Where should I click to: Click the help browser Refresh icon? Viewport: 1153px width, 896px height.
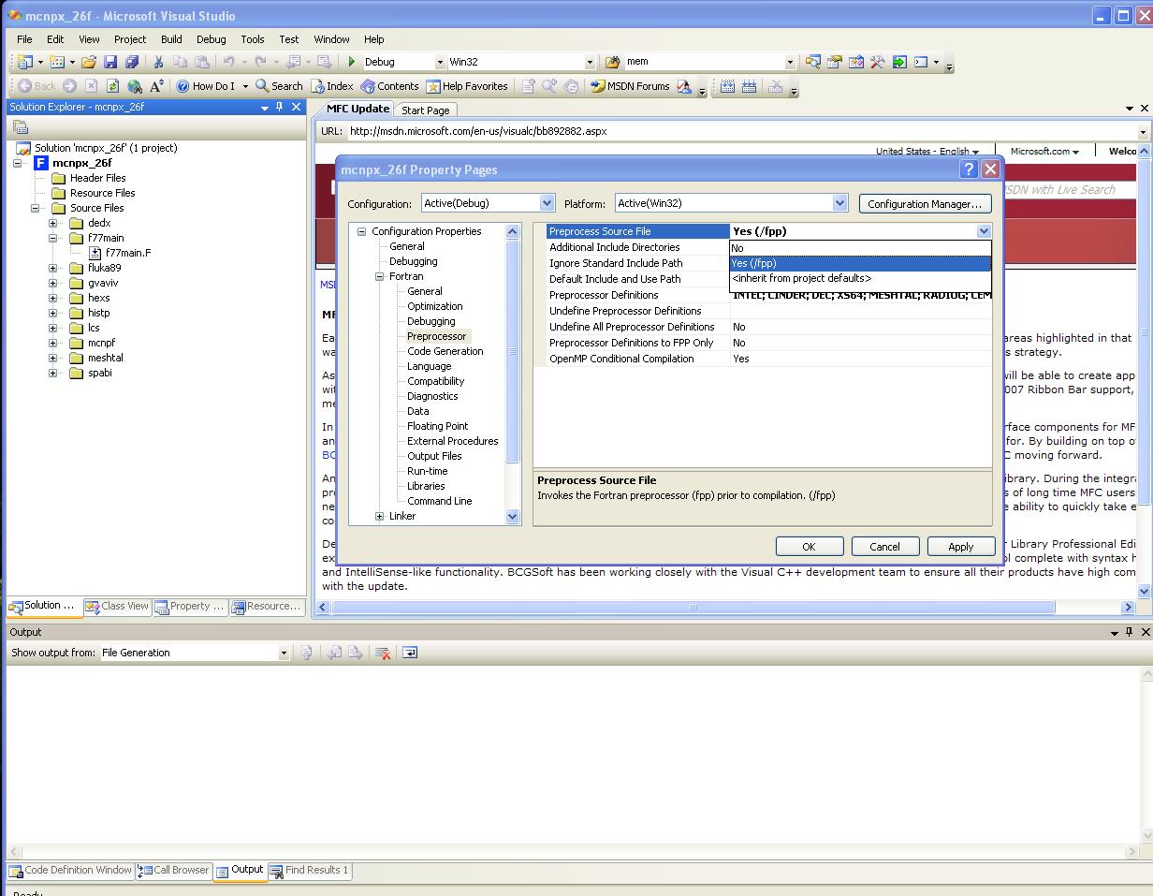pos(112,86)
